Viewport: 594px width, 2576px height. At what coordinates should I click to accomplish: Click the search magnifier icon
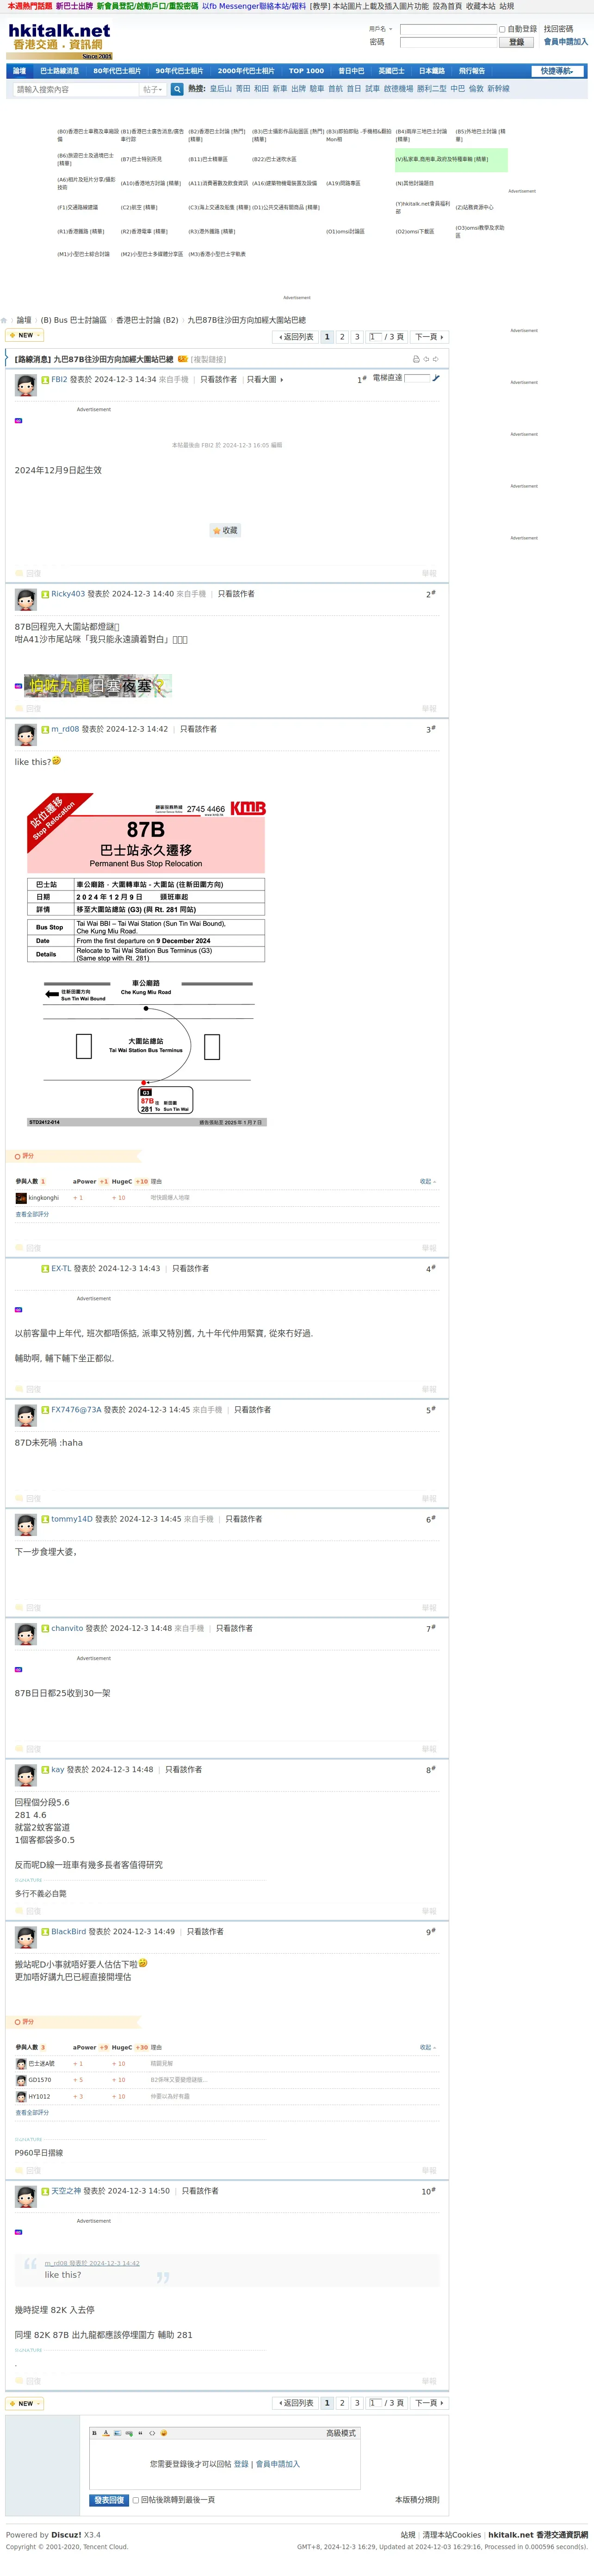177,89
